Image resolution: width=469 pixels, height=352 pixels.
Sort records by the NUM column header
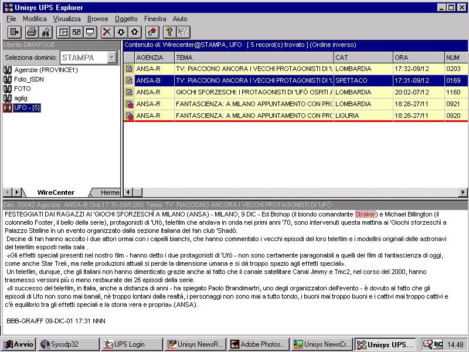click(x=456, y=57)
